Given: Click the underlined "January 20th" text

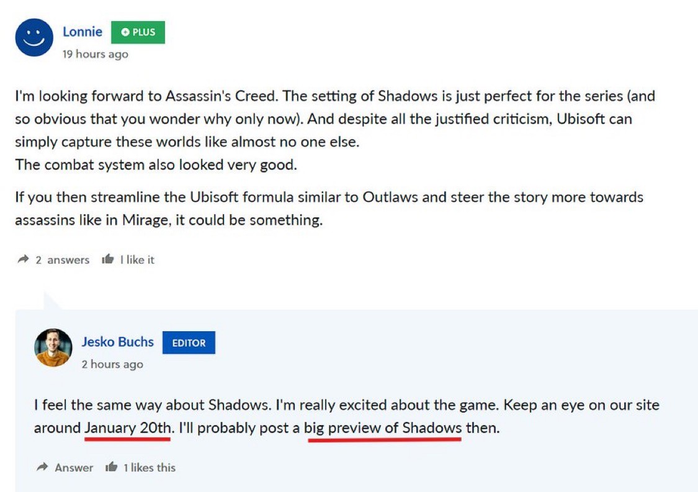Looking at the screenshot, I should [127, 427].
